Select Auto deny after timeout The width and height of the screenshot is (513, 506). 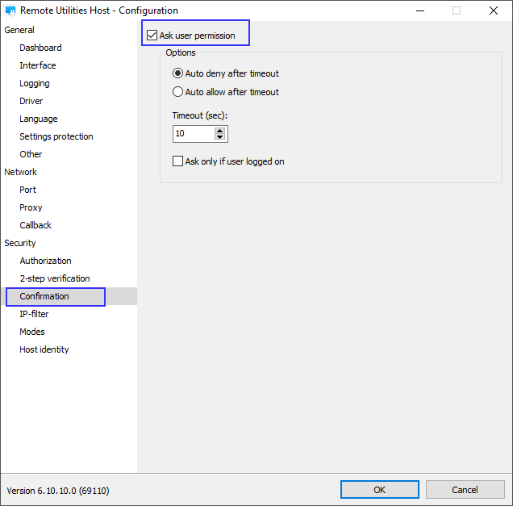click(178, 73)
